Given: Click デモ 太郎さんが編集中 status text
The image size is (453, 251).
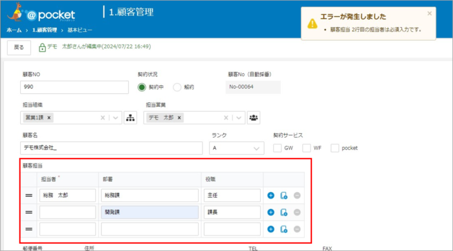Looking at the screenshot, I should tap(99, 47).
